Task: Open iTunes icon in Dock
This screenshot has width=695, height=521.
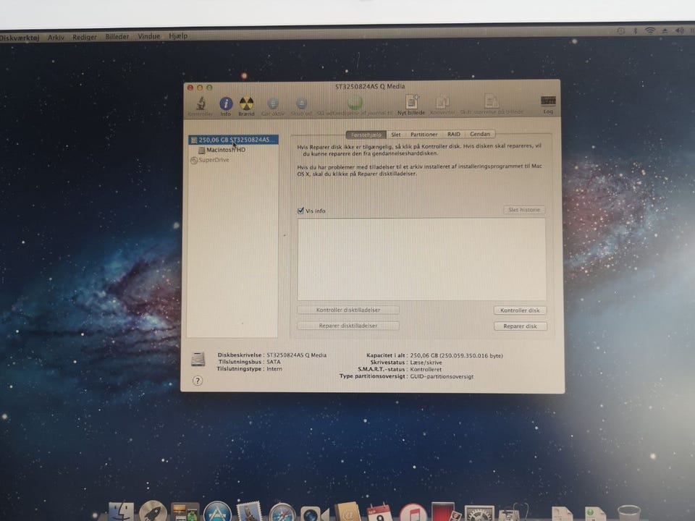Action: click(413, 512)
